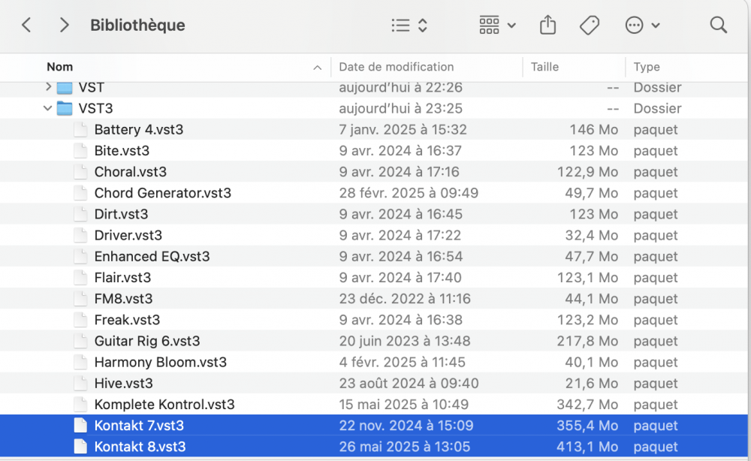Go forward with the right arrow button
This screenshot has height=461, width=751.
[x=64, y=25]
